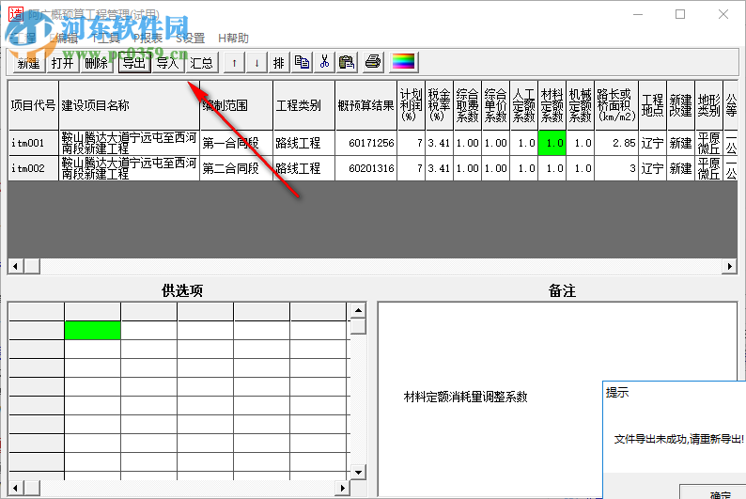746x499 pixels.
Task: Click the 导入 import button
Action: pyautogui.click(x=168, y=62)
